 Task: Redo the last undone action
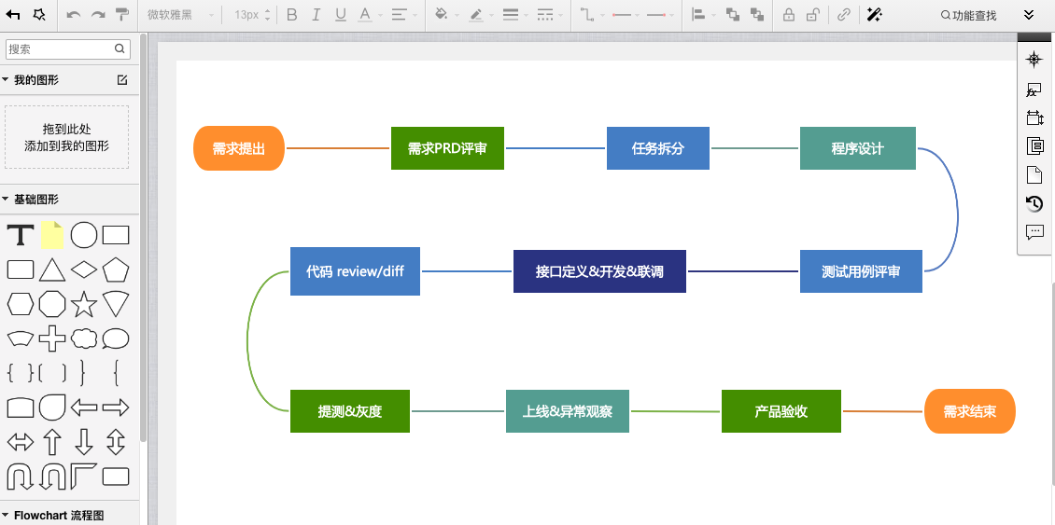pyautogui.click(x=97, y=15)
